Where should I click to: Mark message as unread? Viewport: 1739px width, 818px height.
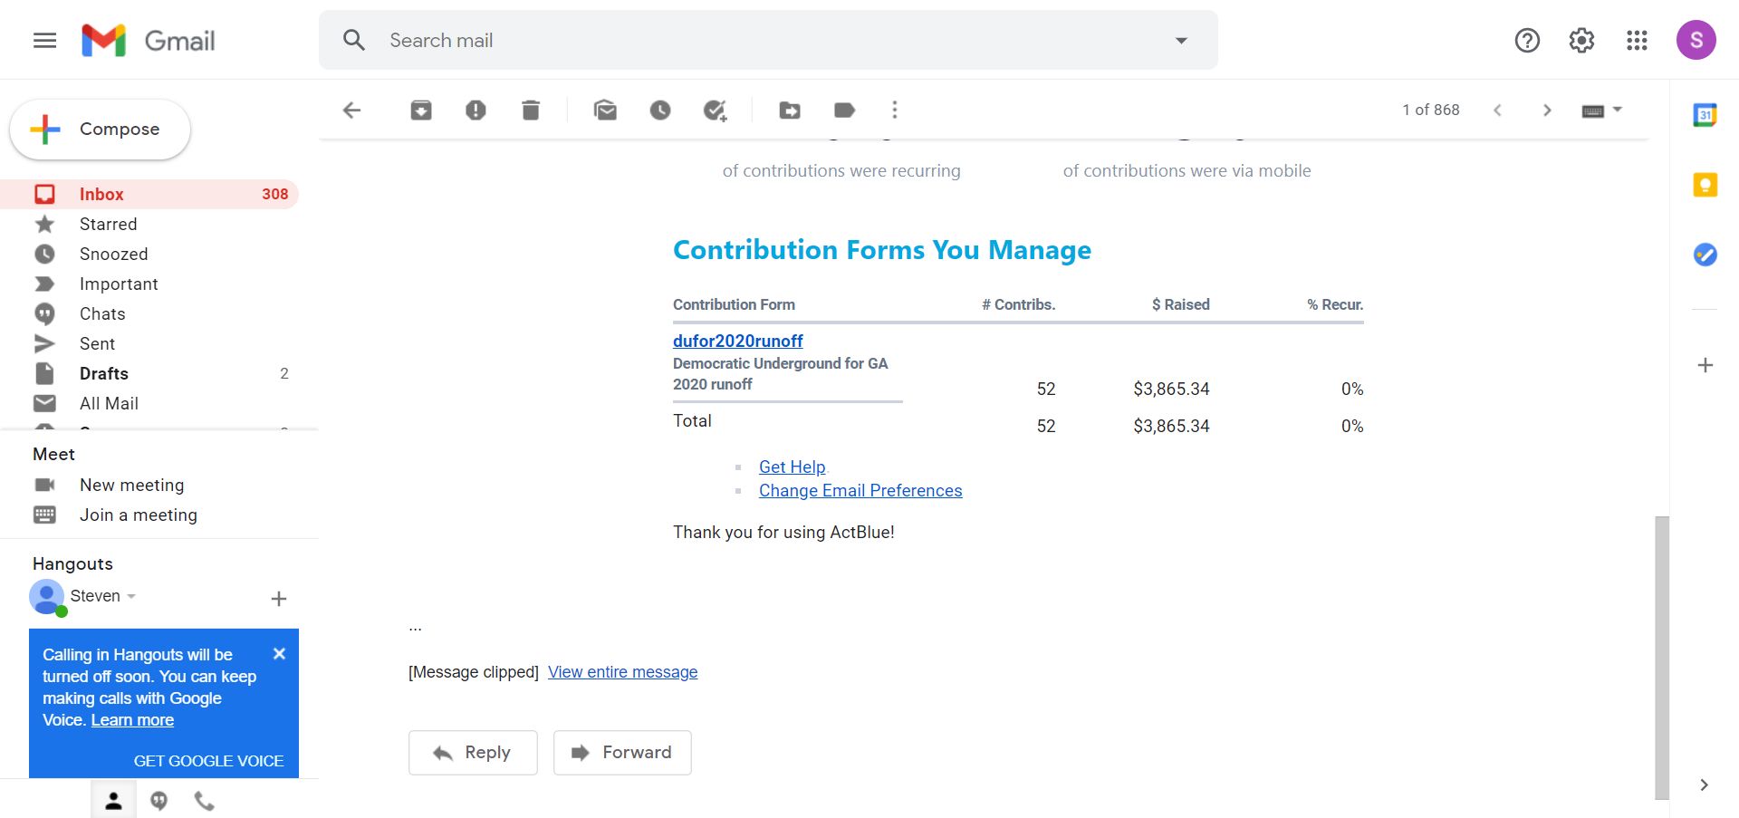click(x=605, y=111)
